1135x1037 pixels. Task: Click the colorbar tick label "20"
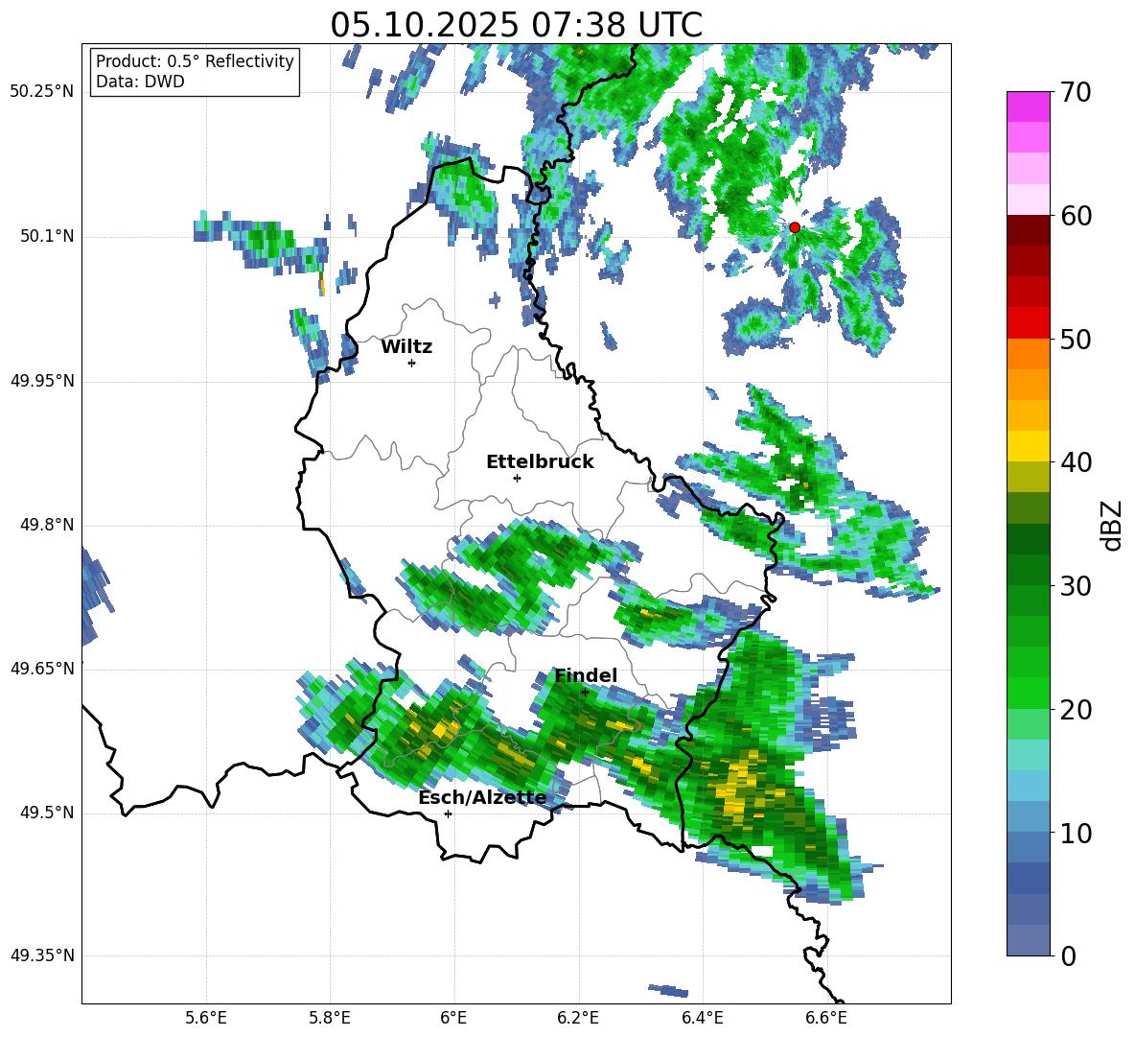click(x=1076, y=710)
